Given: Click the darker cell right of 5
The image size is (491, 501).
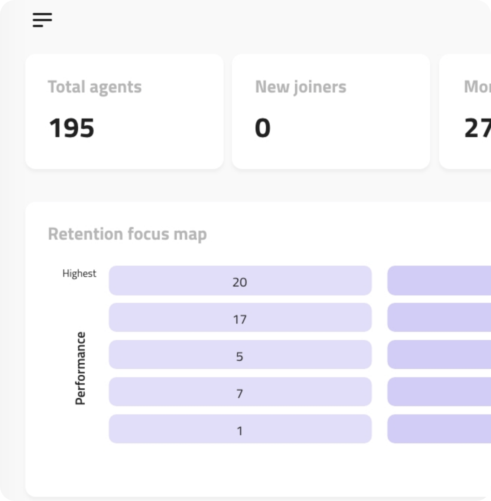Looking at the screenshot, I should [x=439, y=355].
